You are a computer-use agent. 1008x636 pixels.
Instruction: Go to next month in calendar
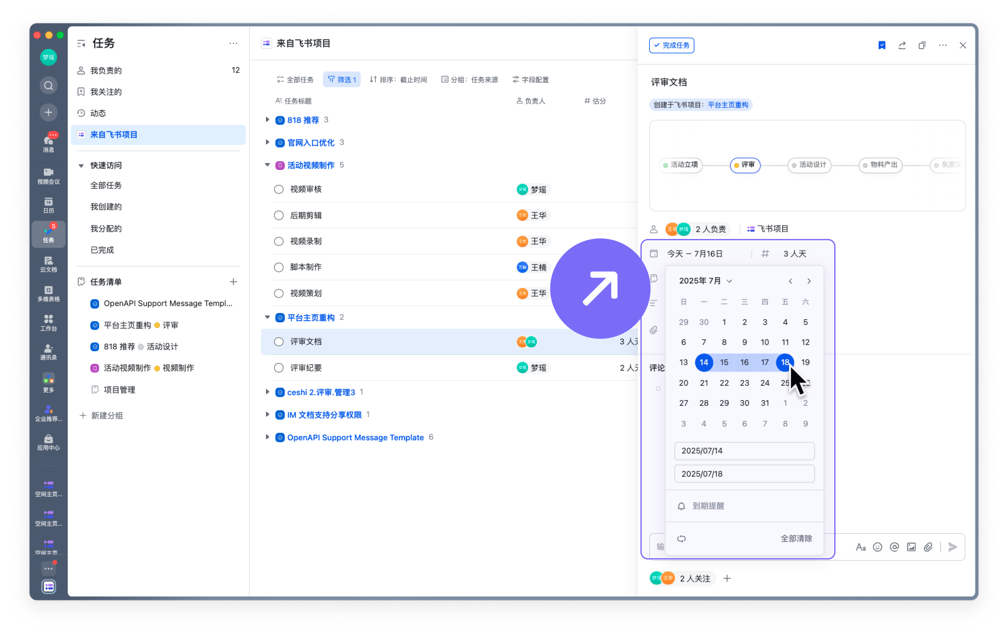click(x=809, y=281)
